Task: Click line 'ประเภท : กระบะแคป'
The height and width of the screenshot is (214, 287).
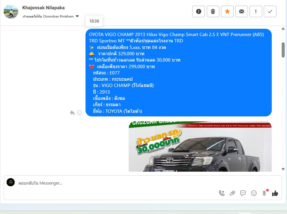Action: (113, 79)
